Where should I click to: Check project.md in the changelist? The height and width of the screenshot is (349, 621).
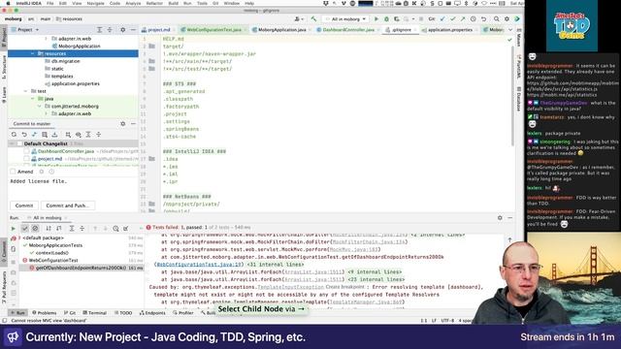(x=26, y=159)
